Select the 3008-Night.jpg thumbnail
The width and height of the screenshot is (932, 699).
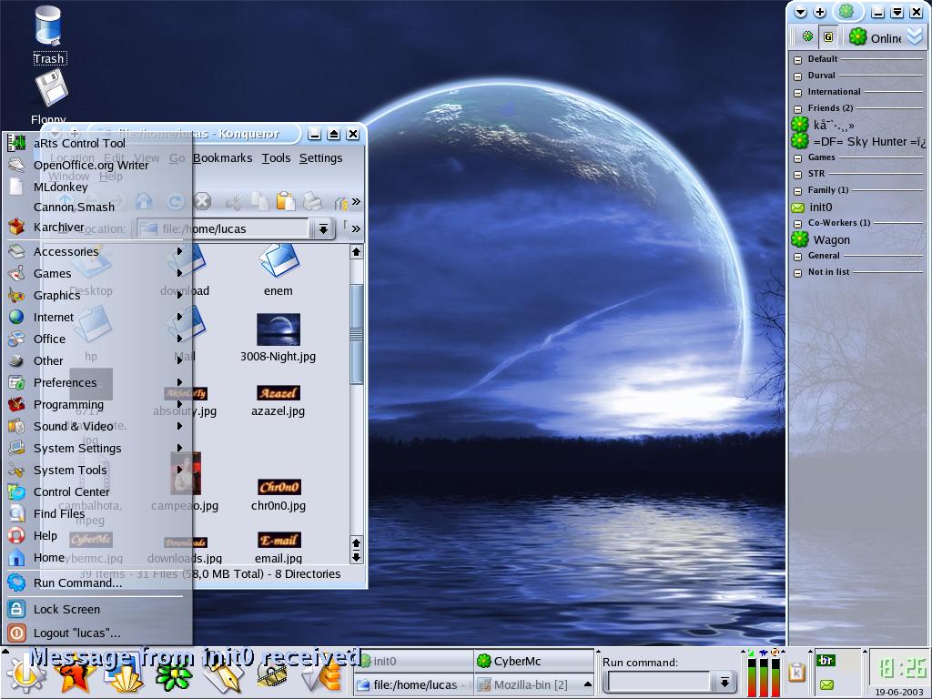pyautogui.click(x=279, y=329)
